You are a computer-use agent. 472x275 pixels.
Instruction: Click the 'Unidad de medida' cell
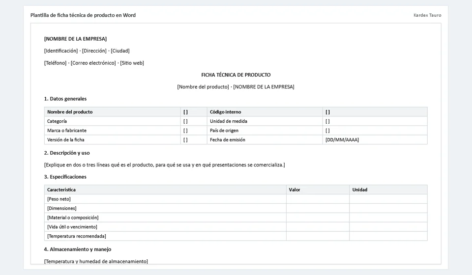(265, 121)
